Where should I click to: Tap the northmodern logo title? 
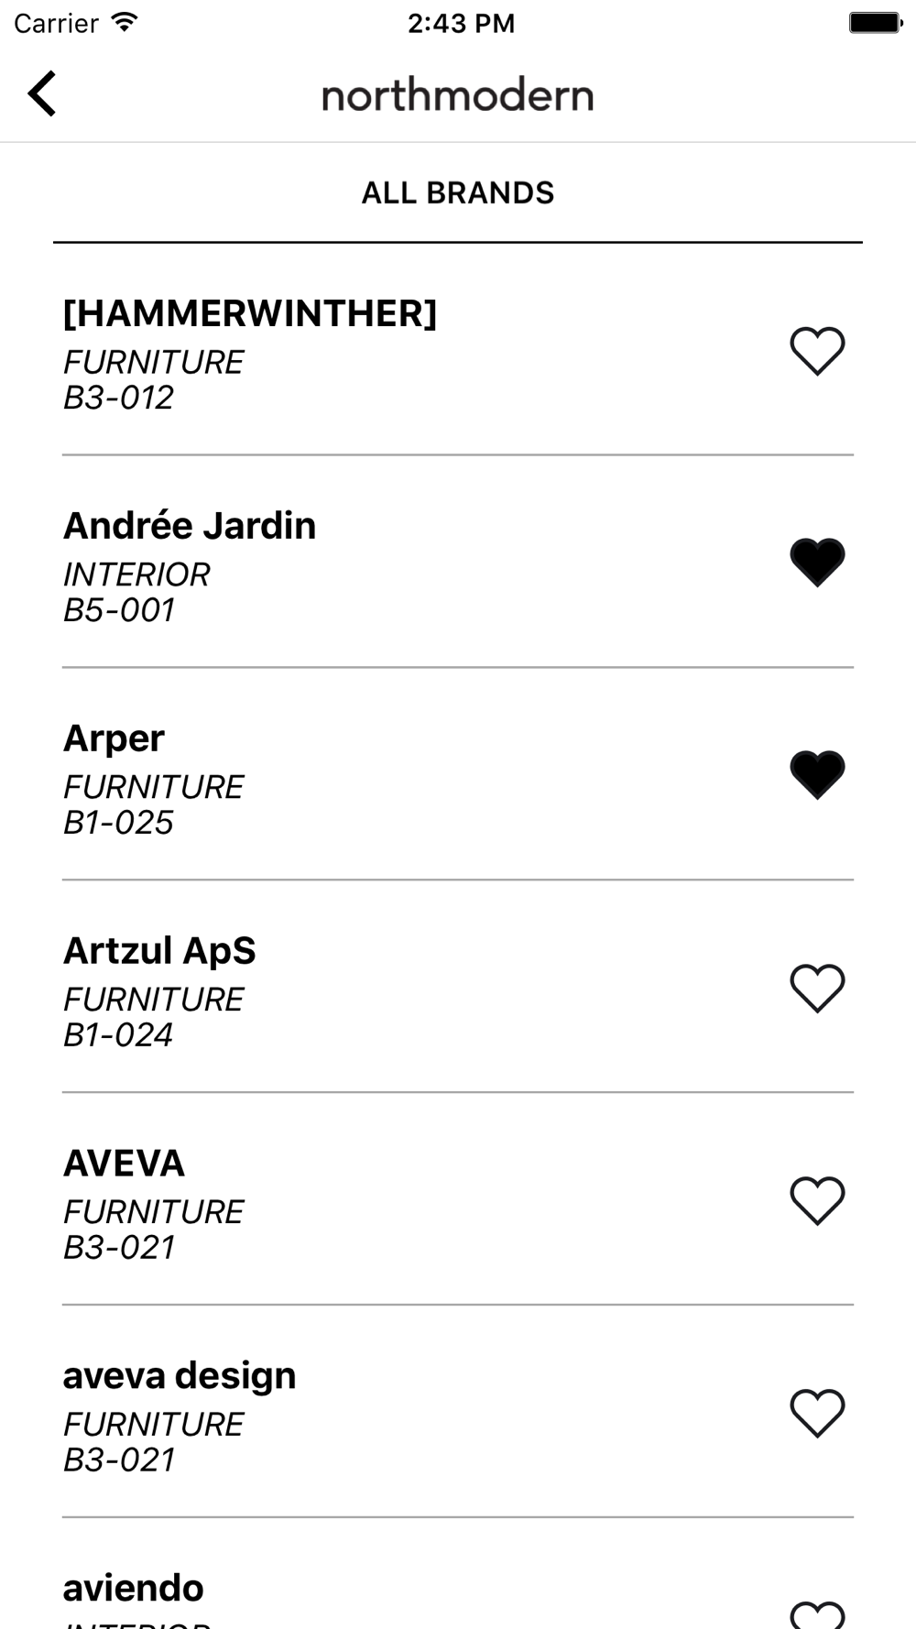coord(458,95)
